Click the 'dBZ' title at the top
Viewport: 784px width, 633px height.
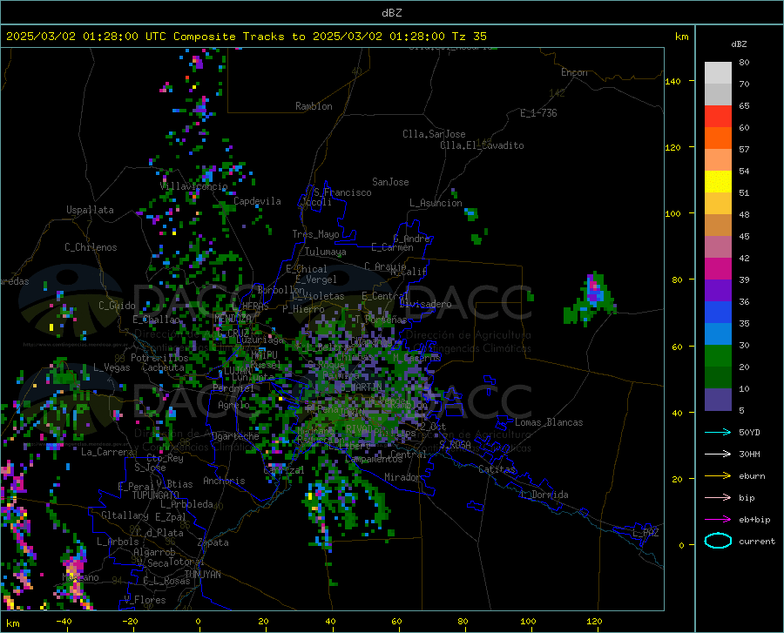coord(391,13)
